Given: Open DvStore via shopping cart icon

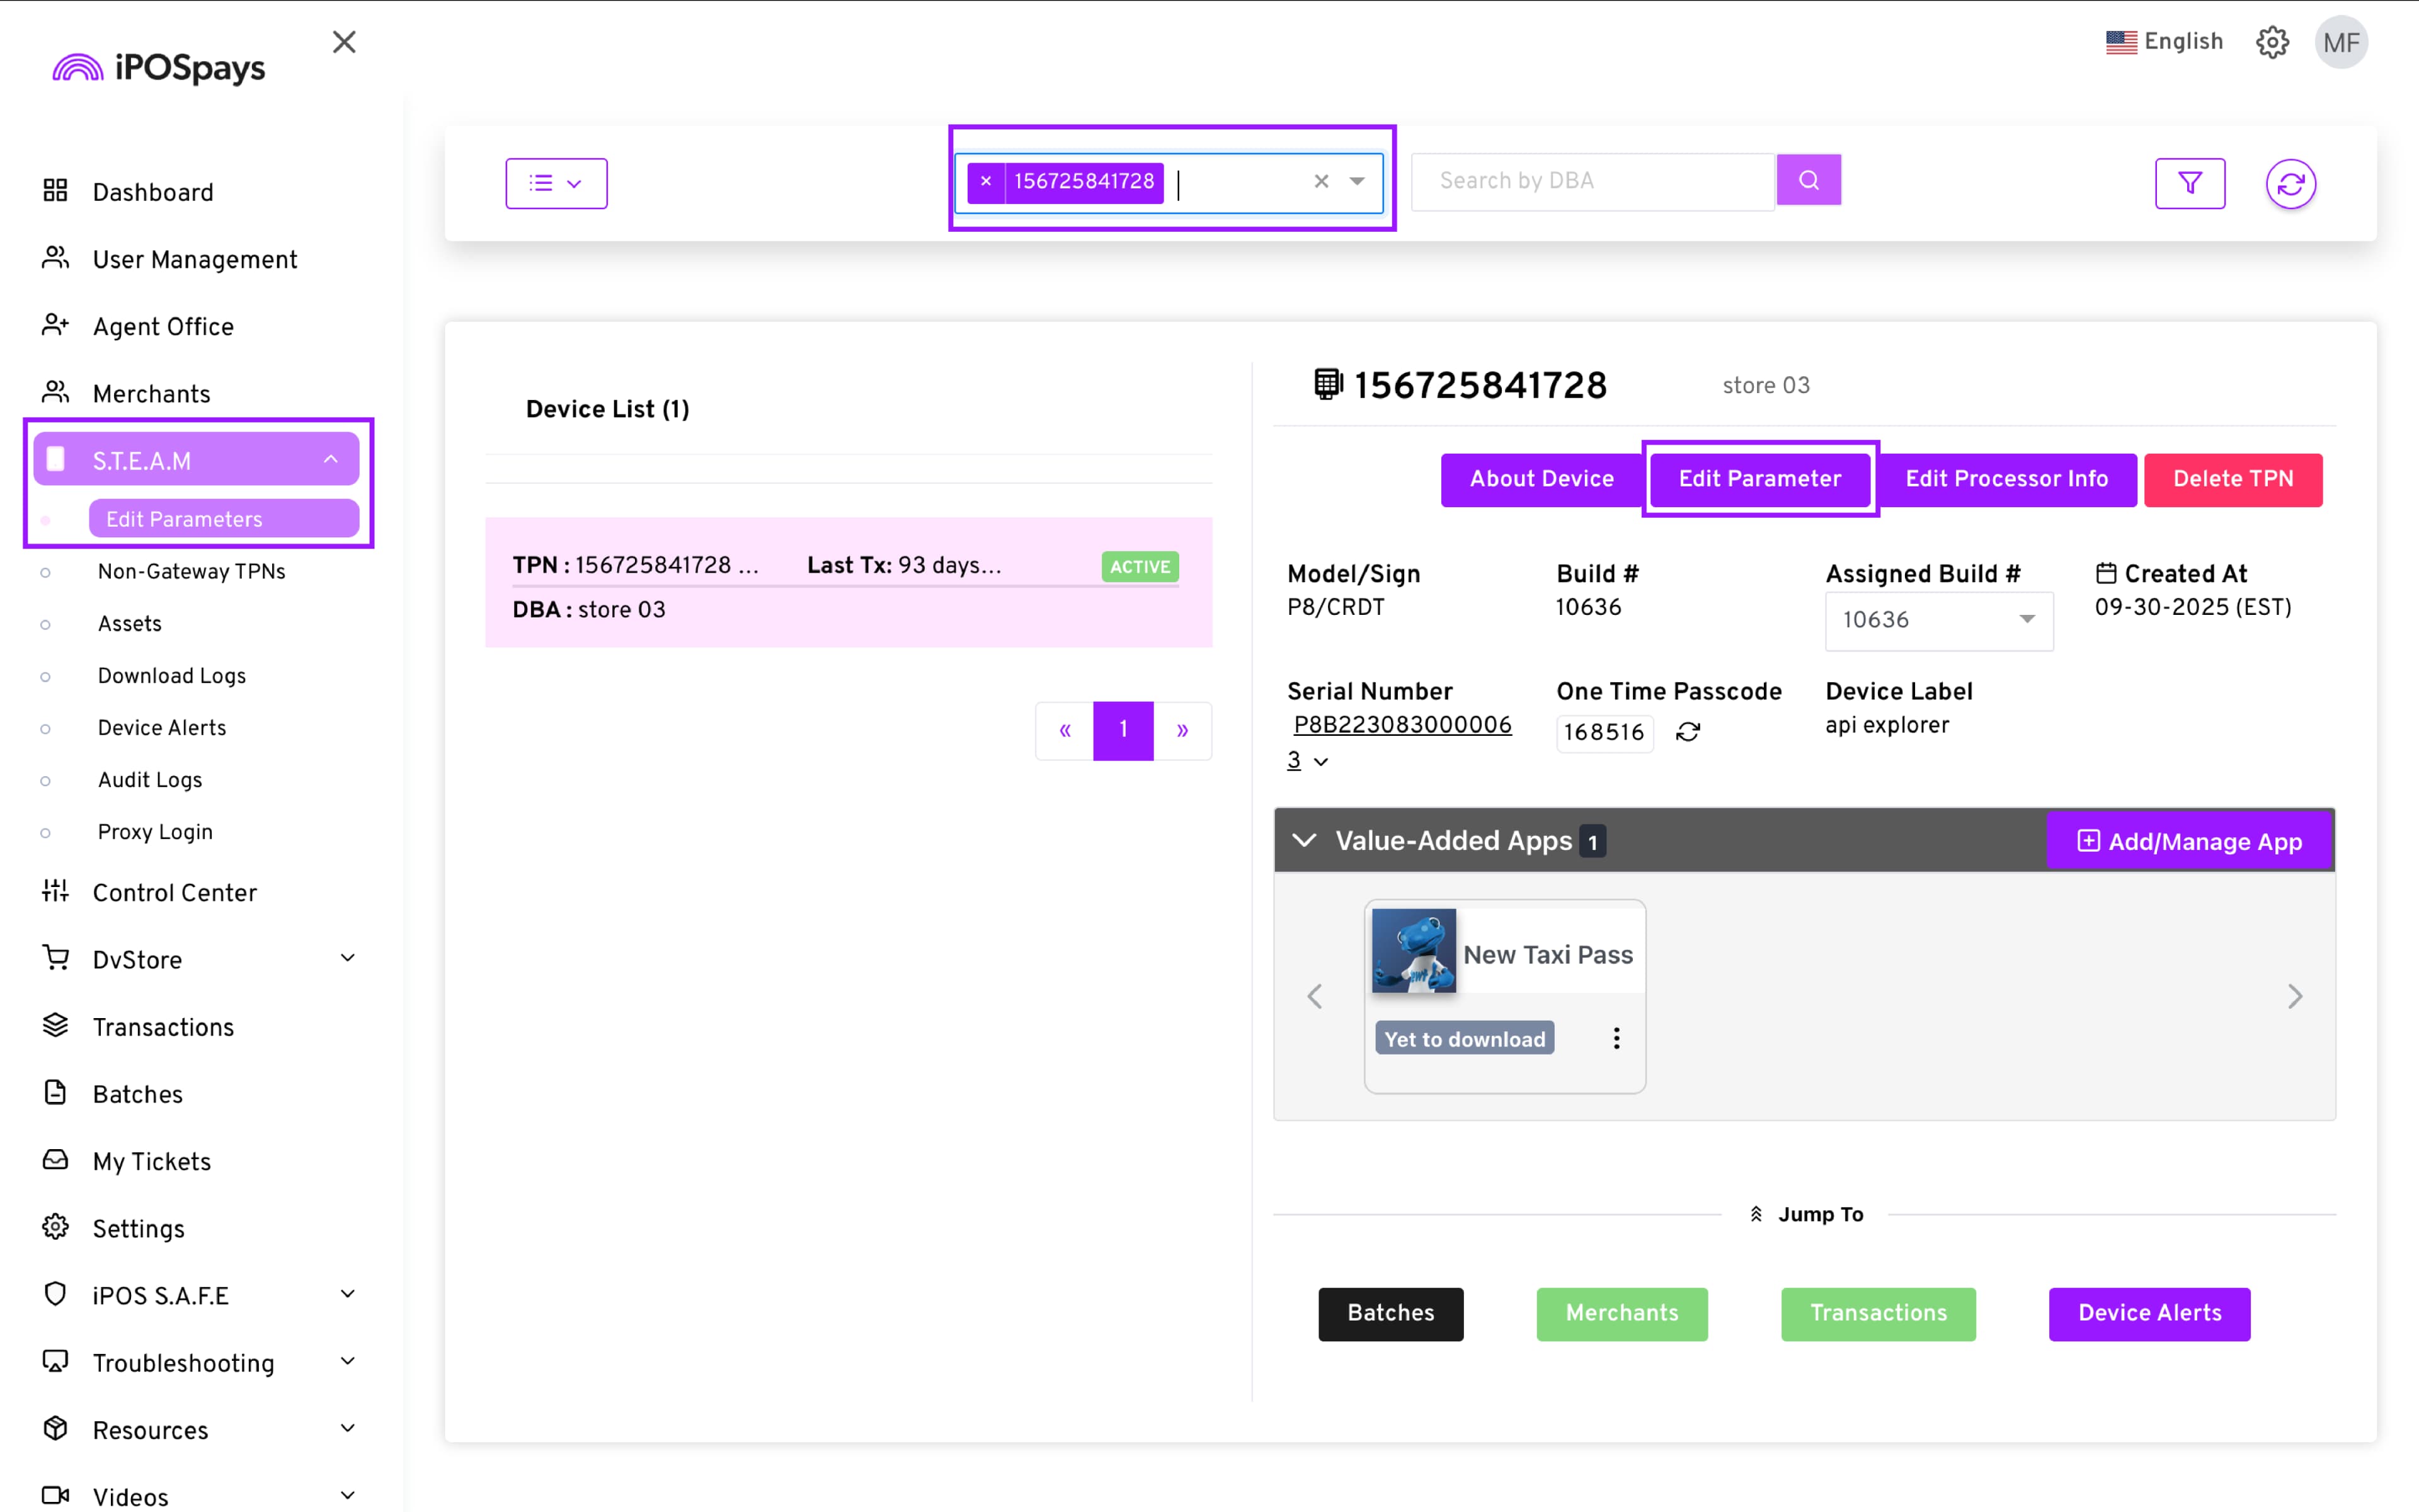Looking at the screenshot, I should pyautogui.click(x=55, y=958).
